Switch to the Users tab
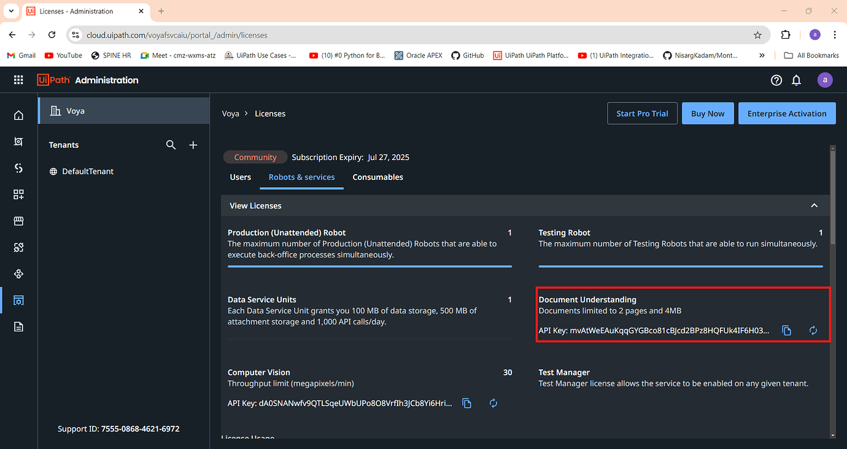 coord(241,177)
